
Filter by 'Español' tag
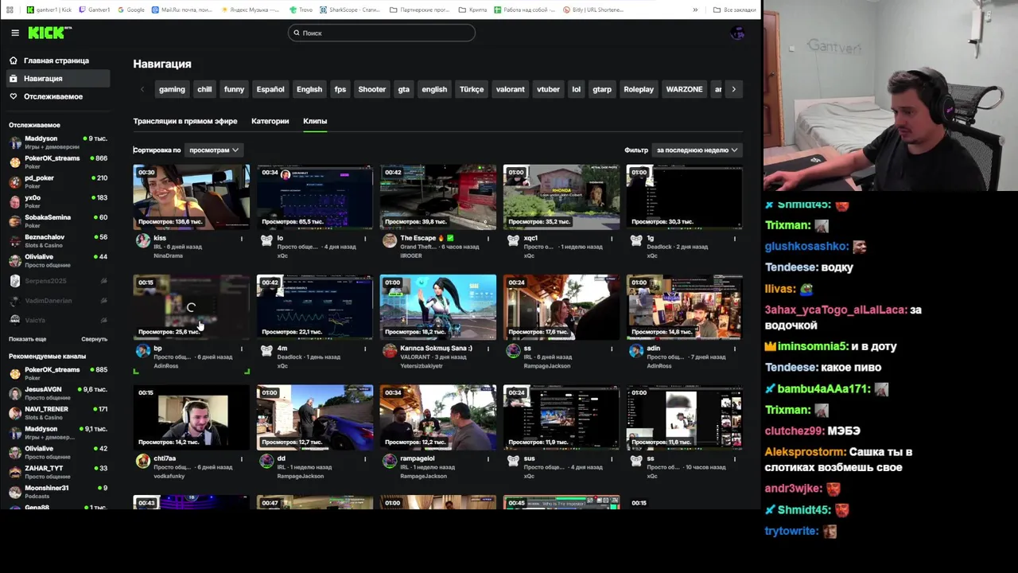click(270, 89)
